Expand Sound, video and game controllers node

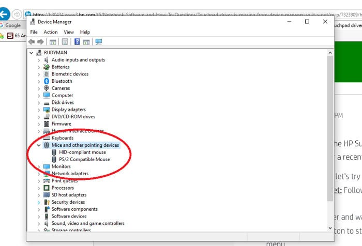(x=39, y=224)
